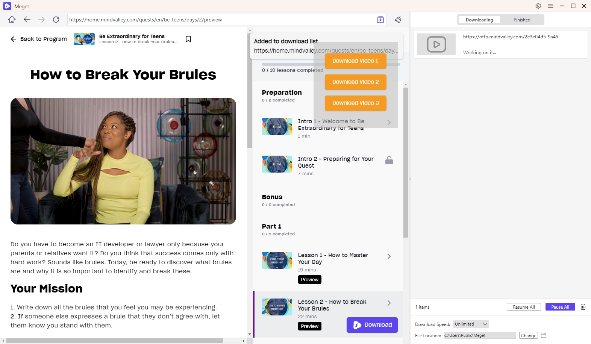The image size is (591, 344).
Task: Click the lessons completed progress bar
Action: tap(331, 64)
